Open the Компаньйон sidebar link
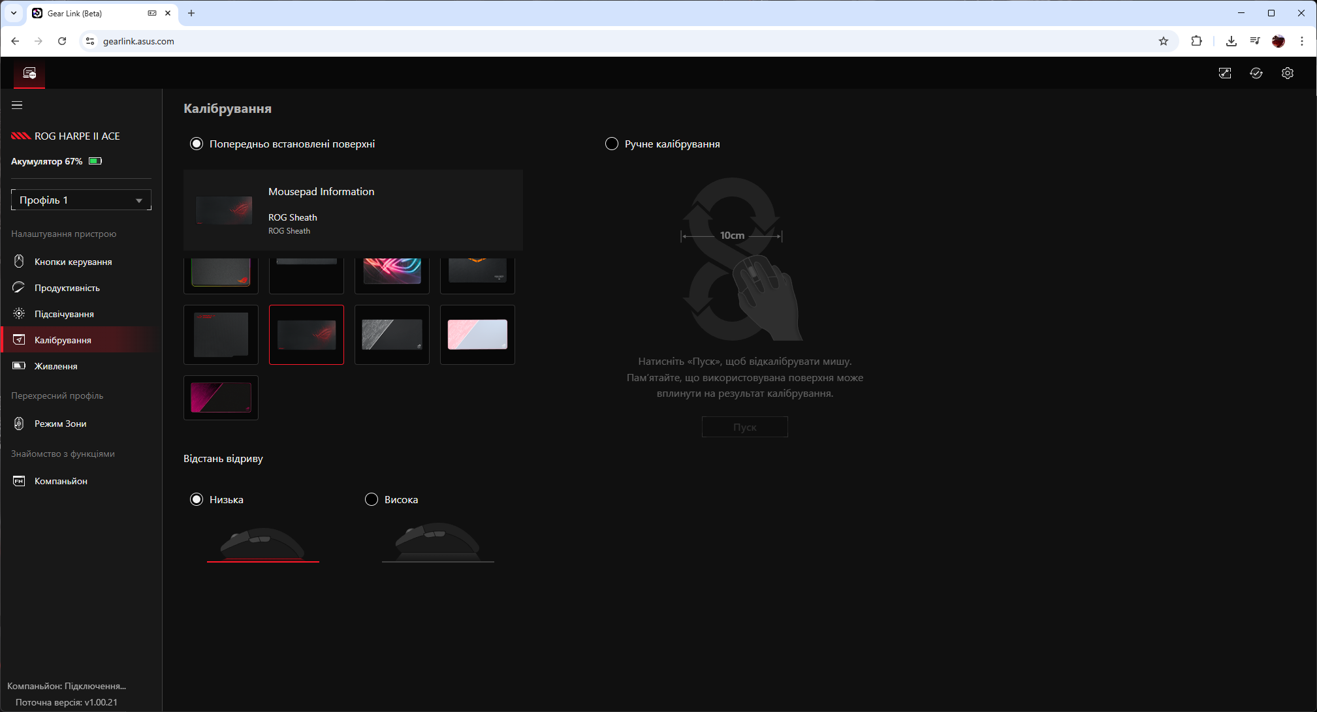1317x712 pixels. click(x=61, y=481)
